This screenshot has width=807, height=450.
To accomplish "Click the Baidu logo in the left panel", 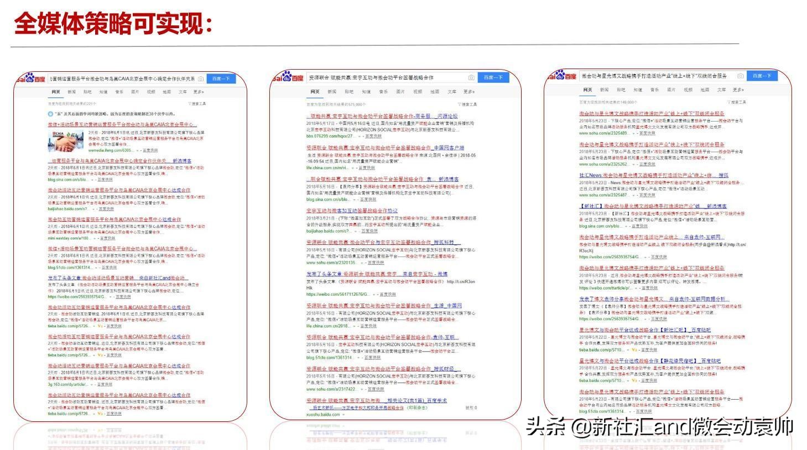I will [x=32, y=79].
